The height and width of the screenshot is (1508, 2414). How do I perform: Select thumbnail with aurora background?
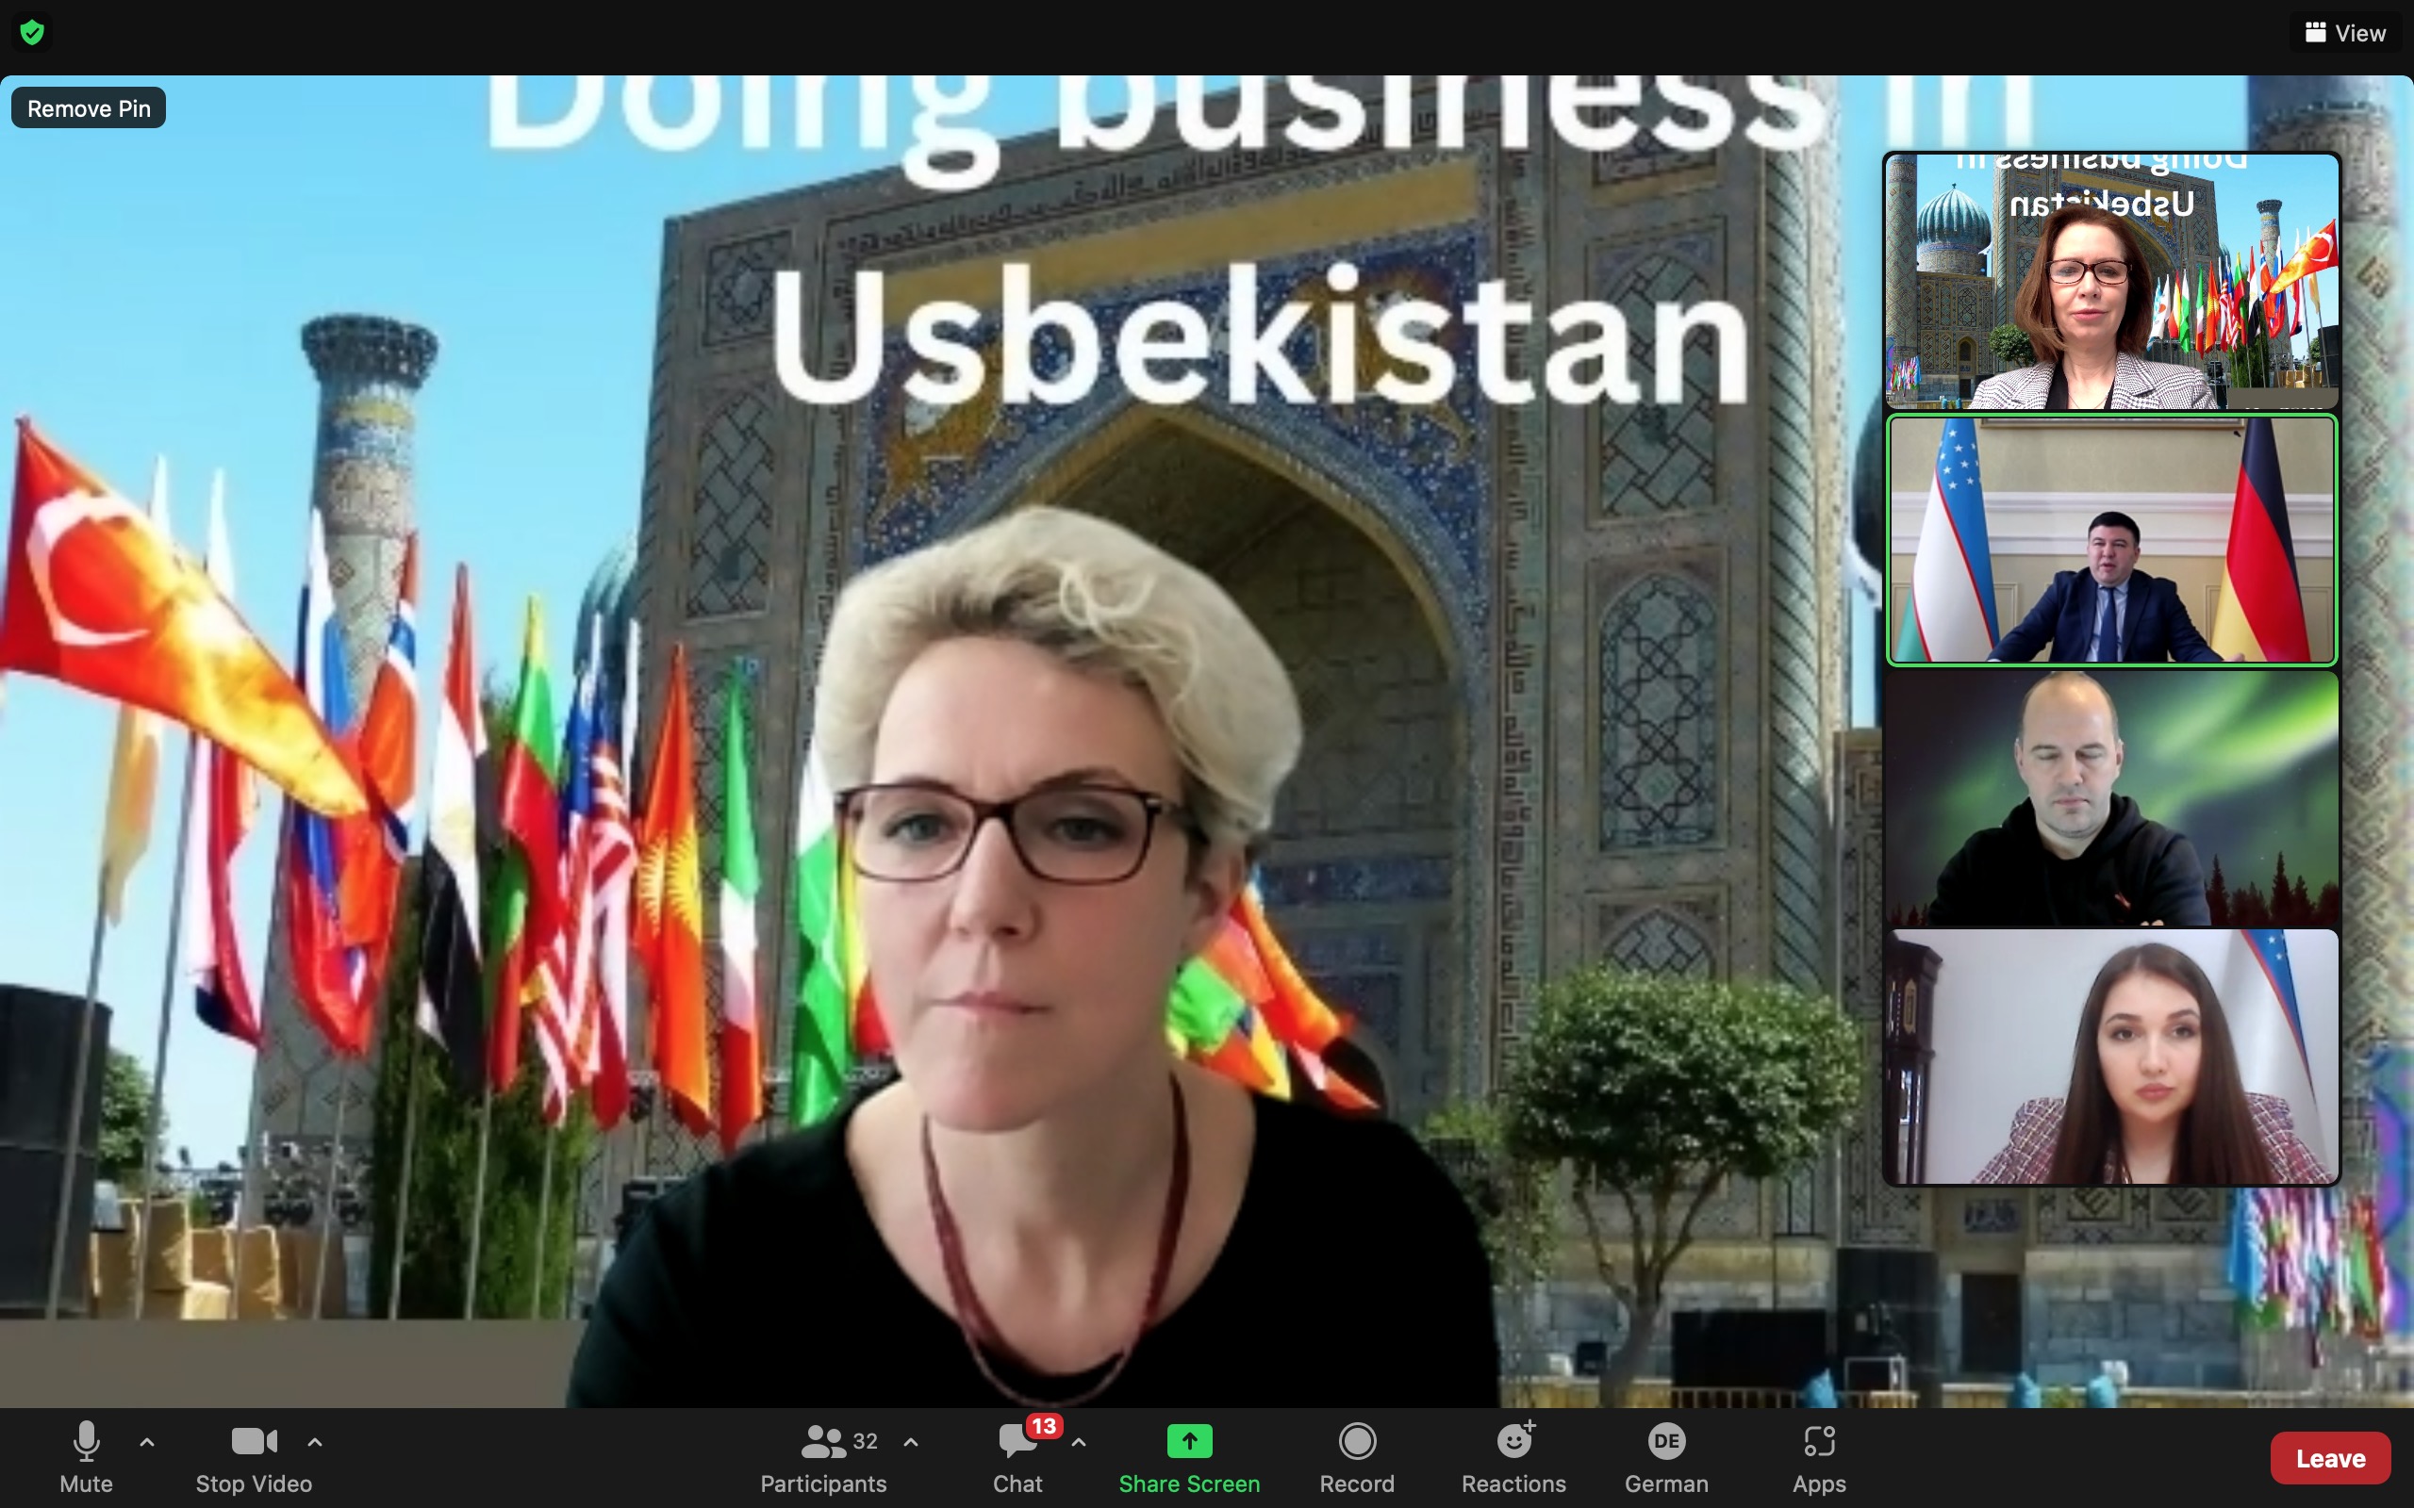(2110, 798)
